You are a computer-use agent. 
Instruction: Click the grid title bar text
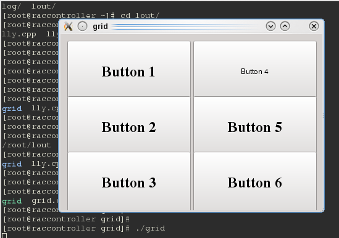(100, 27)
